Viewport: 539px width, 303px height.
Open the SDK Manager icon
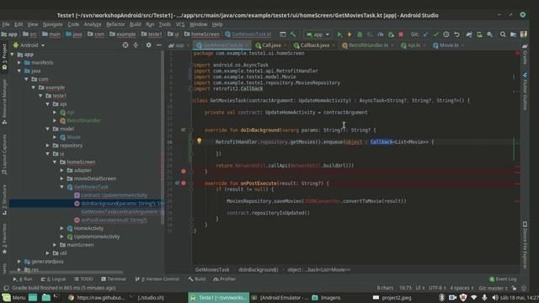(490, 35)
